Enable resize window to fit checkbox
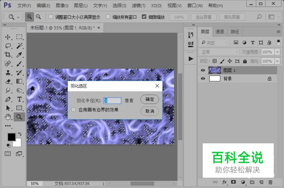Screen dimensions: 284x188 point(51,17)
